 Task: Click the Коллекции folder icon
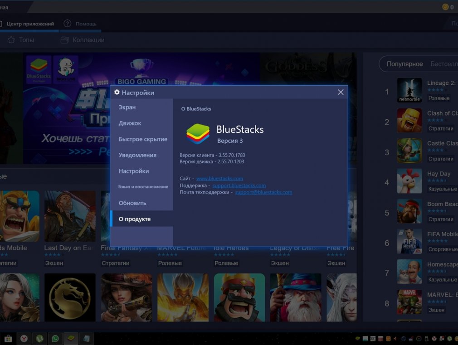pyautogui.click(x=64, y=40)
